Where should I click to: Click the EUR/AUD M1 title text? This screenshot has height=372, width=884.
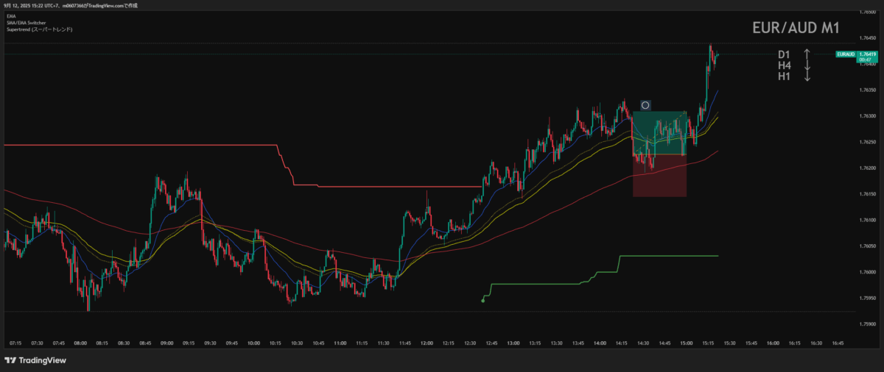point(796,28)
